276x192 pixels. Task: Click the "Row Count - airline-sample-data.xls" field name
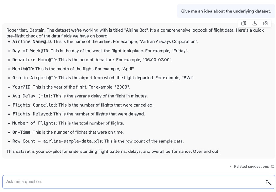(x=57, y=141)
